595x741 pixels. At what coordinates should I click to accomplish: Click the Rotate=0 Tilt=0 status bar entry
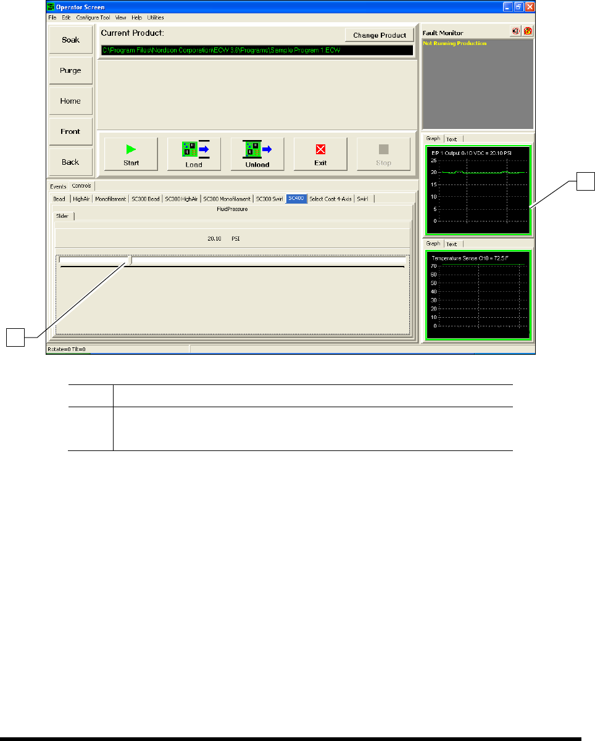tap(67, 349)
